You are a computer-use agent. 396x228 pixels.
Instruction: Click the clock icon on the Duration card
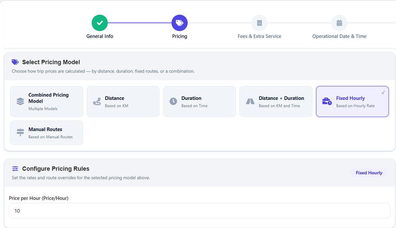[173, 101]
